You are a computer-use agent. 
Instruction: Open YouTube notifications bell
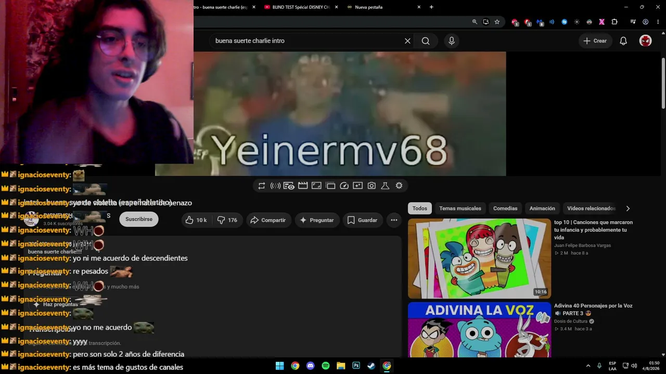(623, 41)
